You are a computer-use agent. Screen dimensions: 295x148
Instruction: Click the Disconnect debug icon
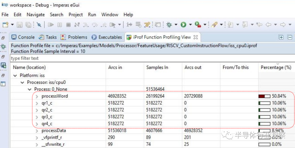click(77, 25)
